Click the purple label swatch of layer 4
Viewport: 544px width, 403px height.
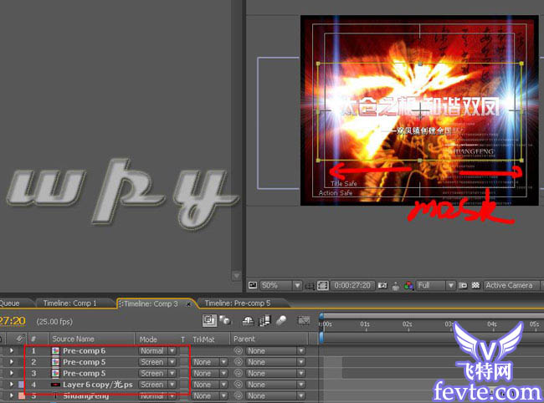coord(22,385)
